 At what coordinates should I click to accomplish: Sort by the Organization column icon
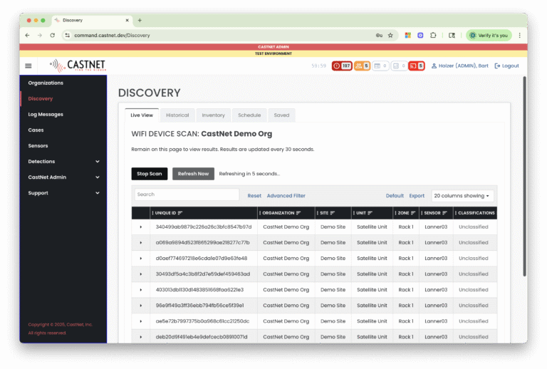(298, 213)
